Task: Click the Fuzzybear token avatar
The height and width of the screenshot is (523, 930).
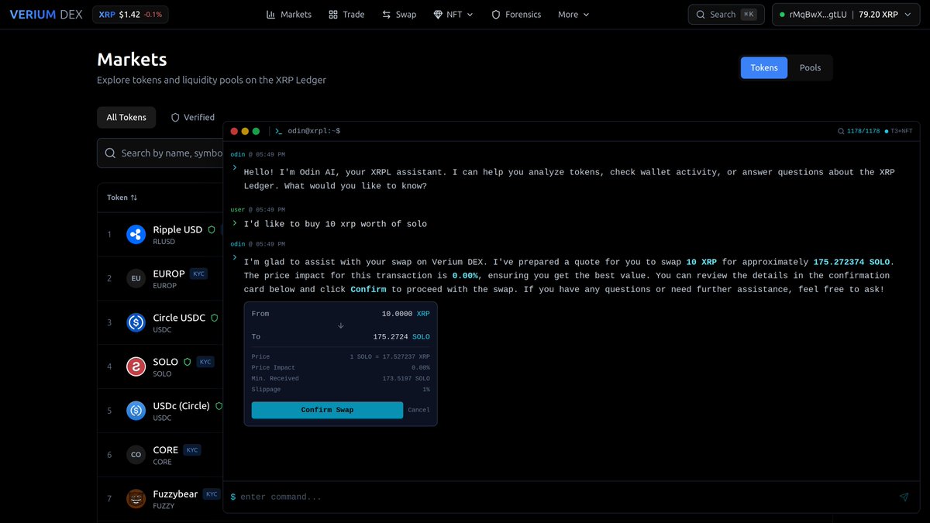Action: (136, 499)
